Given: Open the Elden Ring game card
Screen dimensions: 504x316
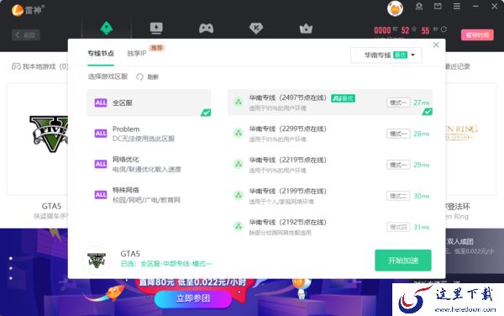Looking at the screenshot, I should click(471, 139).
